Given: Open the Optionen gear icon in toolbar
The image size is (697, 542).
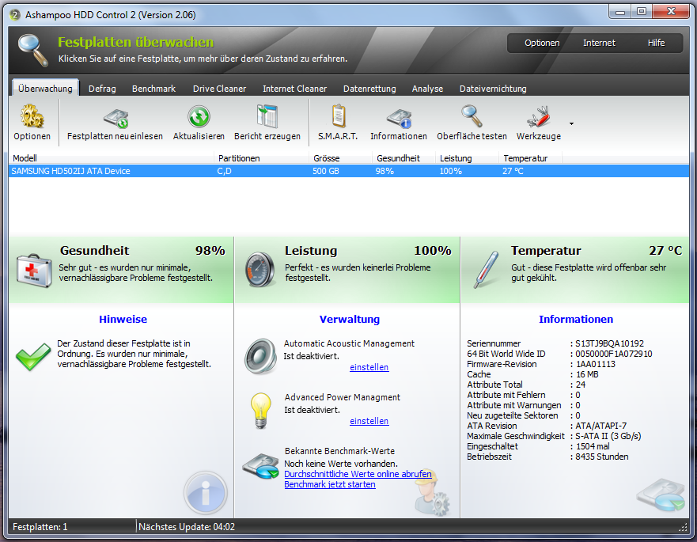Looking at the screenshot, I should tap(32, 117).
